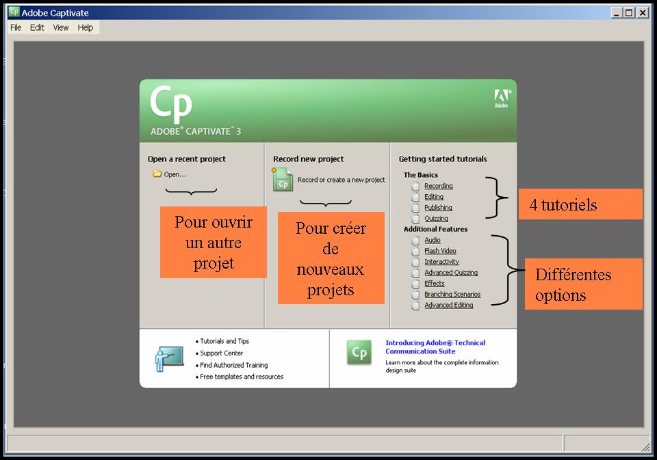Click the Find Authorized Training link

tap(234, 366)
